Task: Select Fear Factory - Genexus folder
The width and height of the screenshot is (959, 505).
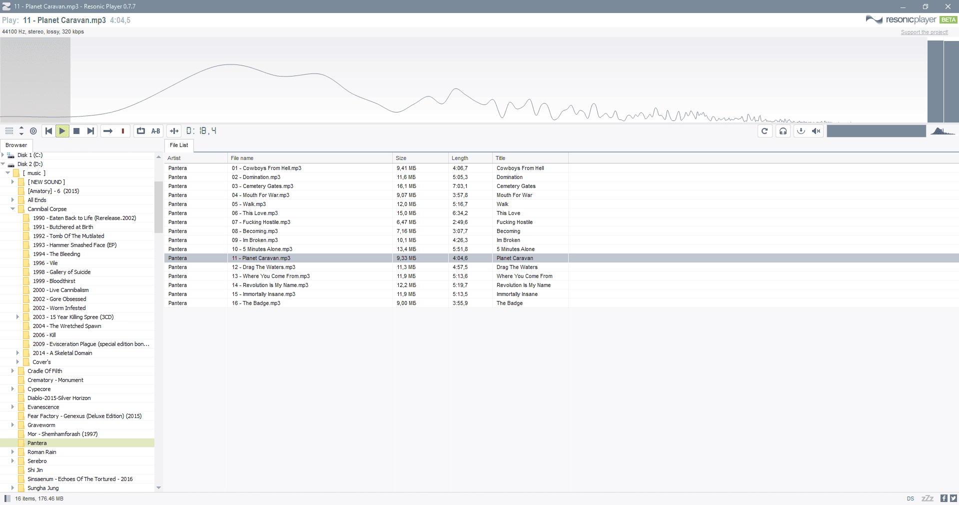Action: [84, 416]
